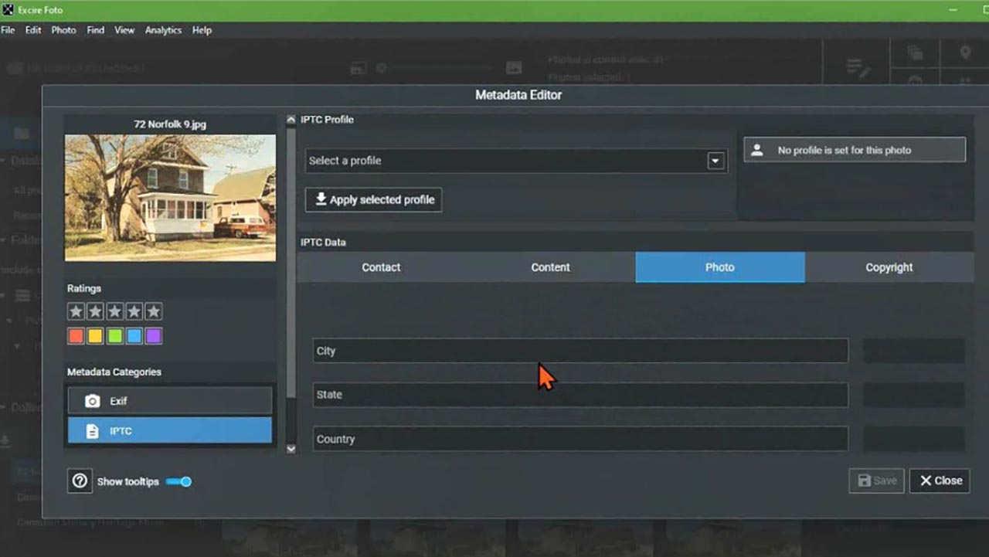This screenshot has height=557, width=989.
Task: Click the downward chevron below the panel
Action: [x=291, y=448]
